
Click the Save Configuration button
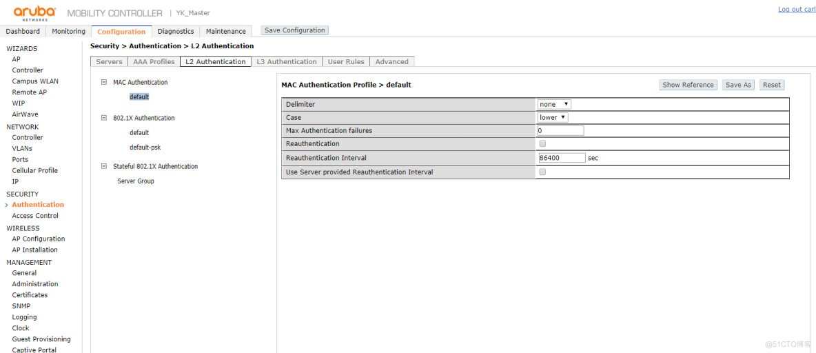294,30
